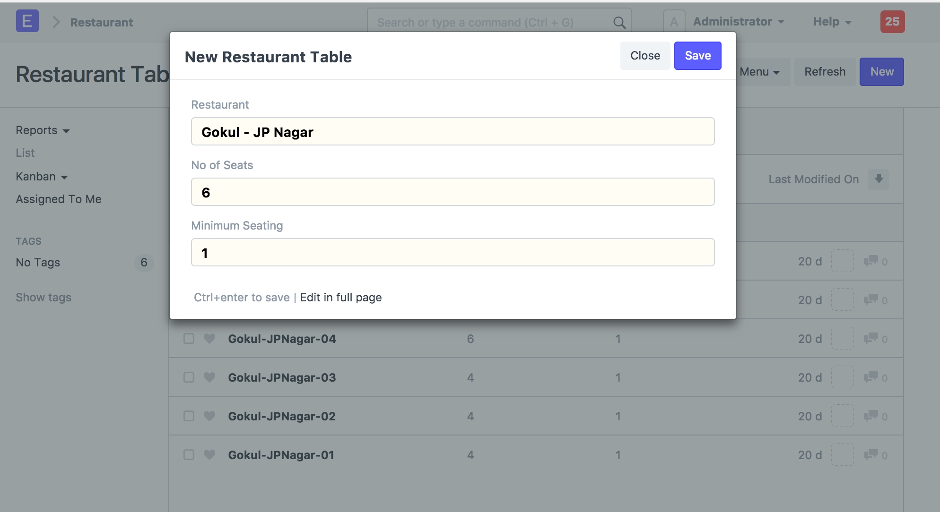Viewport: 940px width, 512px height.
Task: Select the Gokul-JPNagar-04 row checkbox
Action: pyautogui.click(x=189, y=339)
